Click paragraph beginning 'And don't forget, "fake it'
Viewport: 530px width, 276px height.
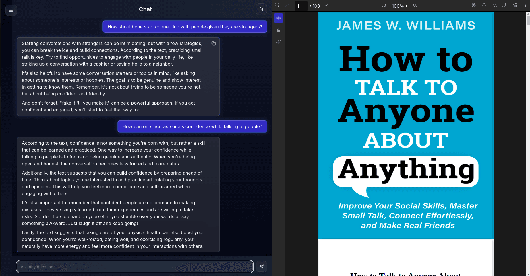pos(109,106)
